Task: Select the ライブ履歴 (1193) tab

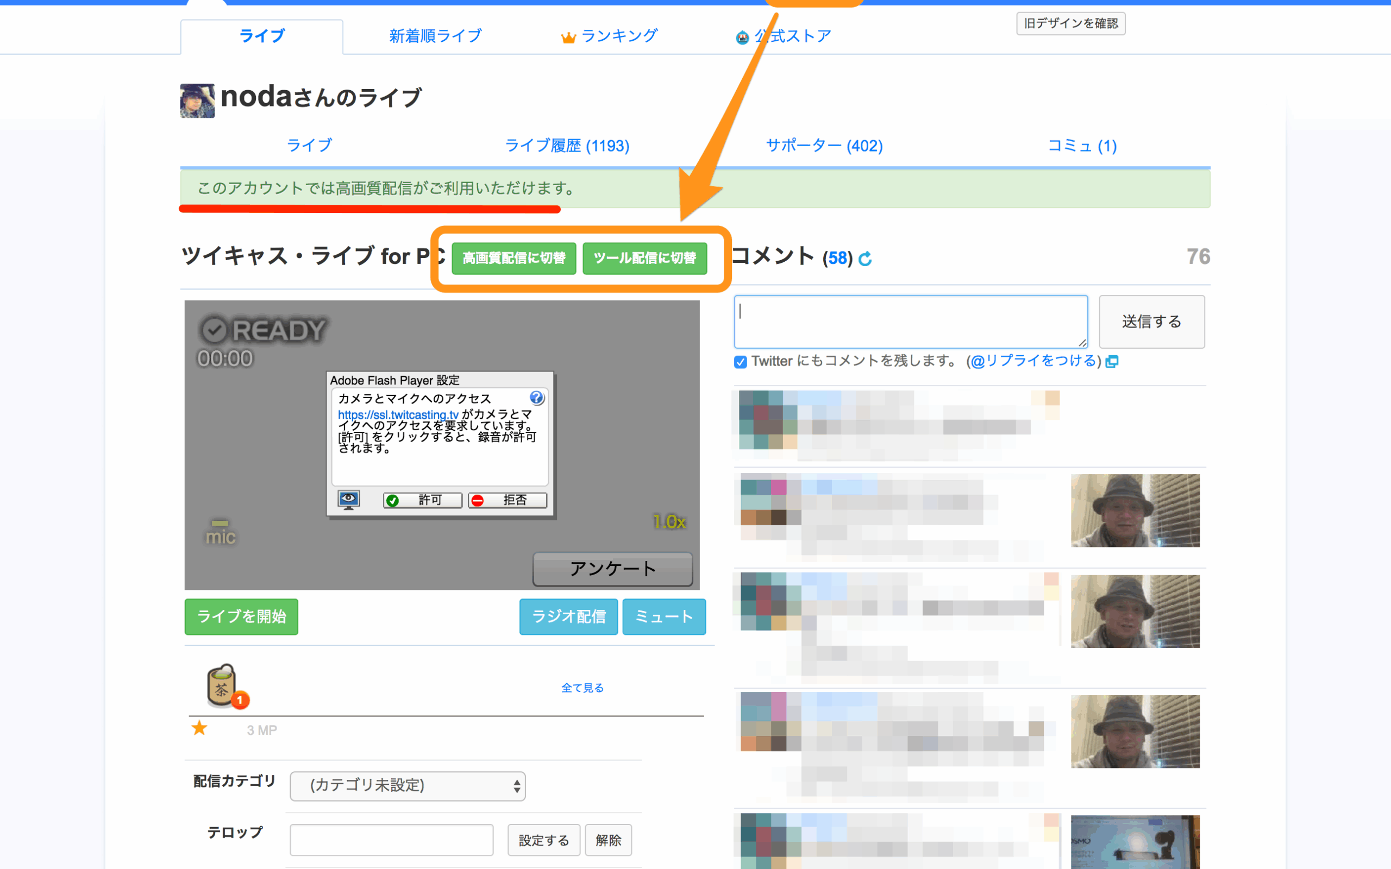Action: point(567,146)
